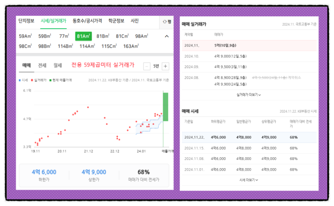Select the 163Am² area type
The image size is (334, 206).
[x=131, y=46]
